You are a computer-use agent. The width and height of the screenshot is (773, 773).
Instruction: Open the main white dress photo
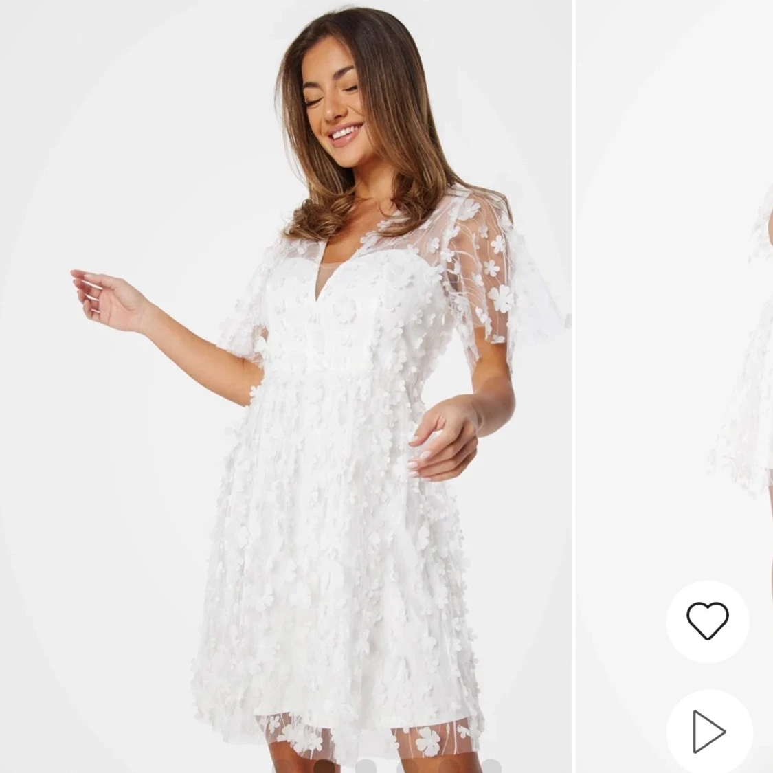click(285, 386)
